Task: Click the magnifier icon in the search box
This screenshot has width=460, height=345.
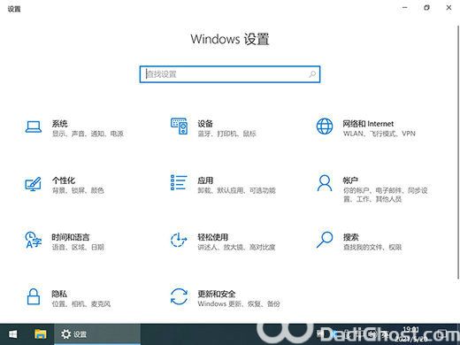Action: tap(312, 74)
